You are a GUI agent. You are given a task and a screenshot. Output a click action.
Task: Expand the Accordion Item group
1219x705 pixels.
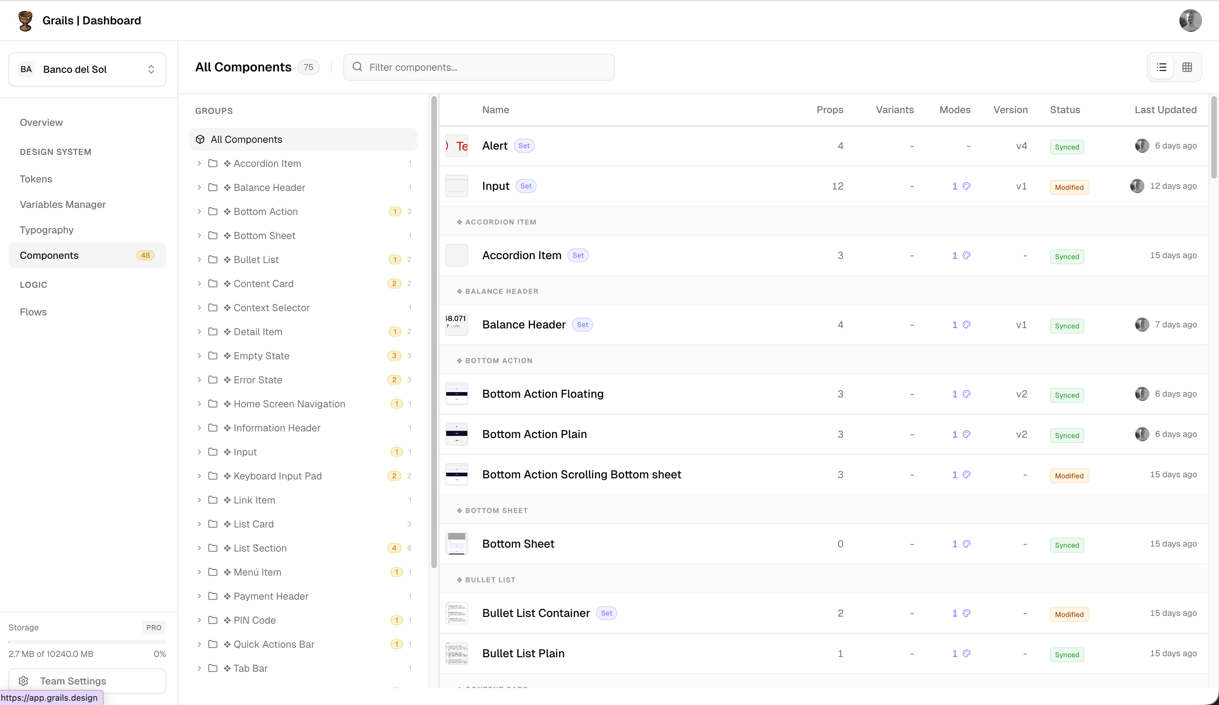click(x=199, y=164)
